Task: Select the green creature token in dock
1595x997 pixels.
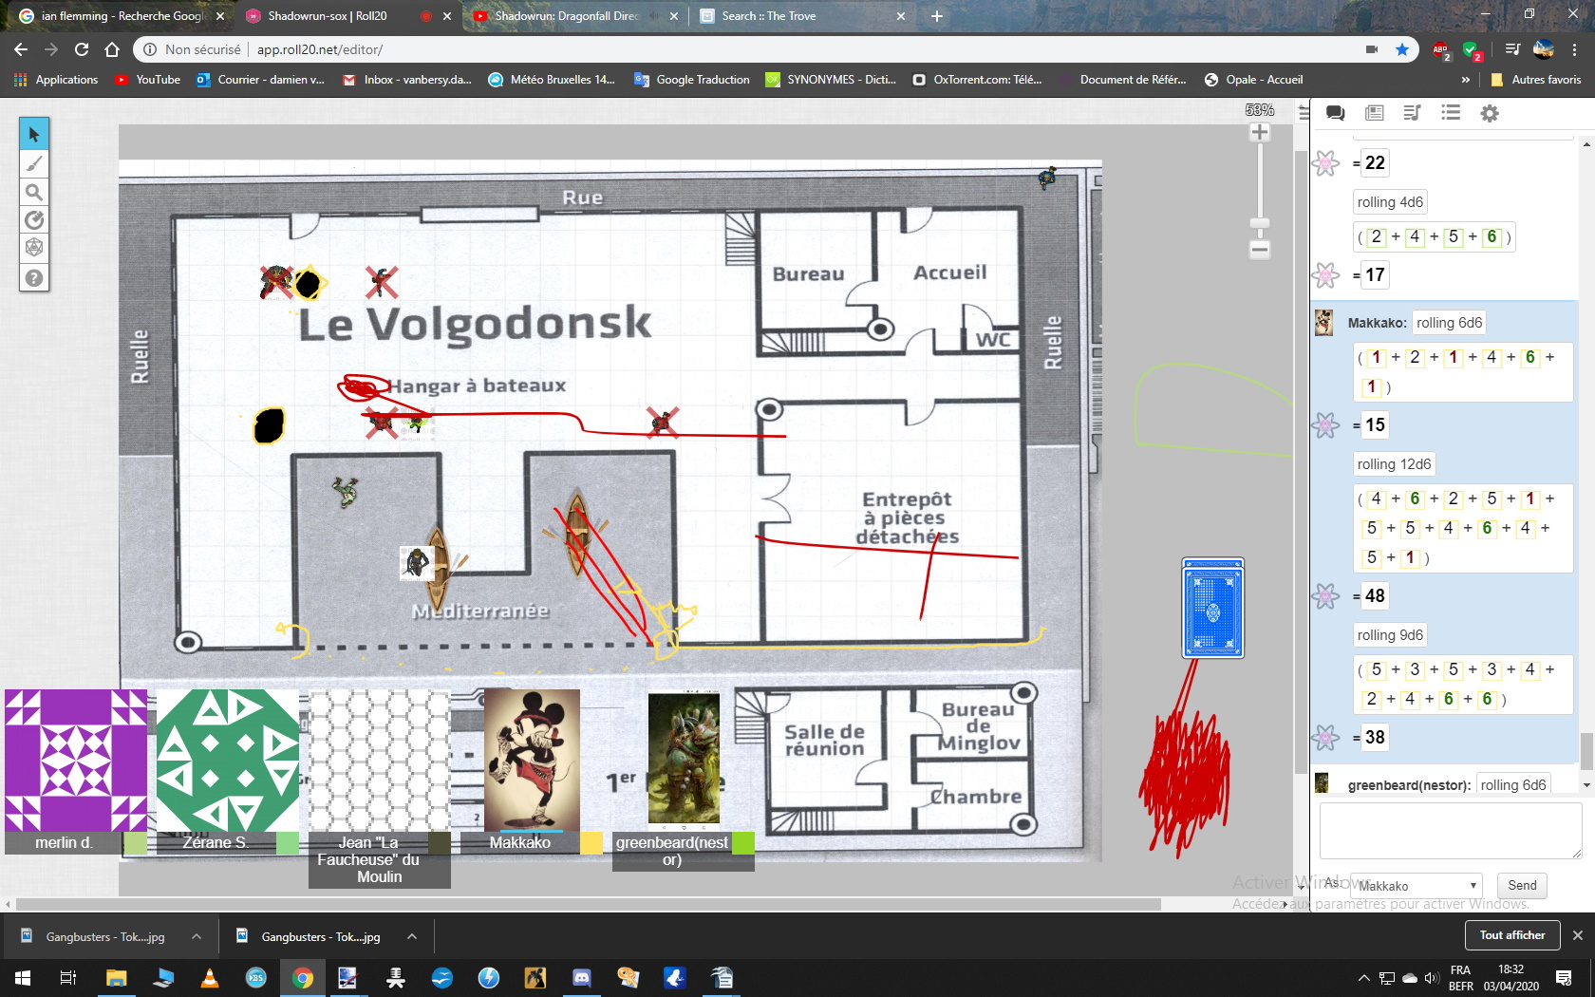Action: tap(346, 491)
